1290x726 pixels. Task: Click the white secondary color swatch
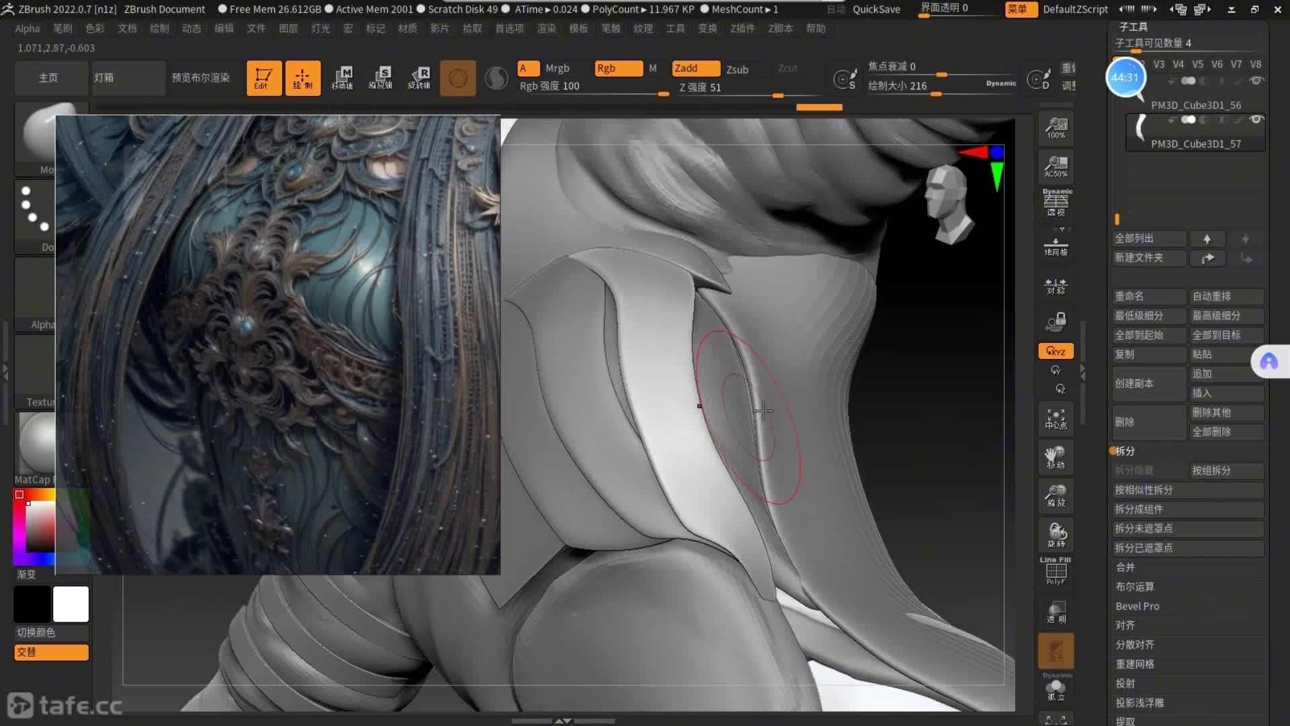[x=71, y=604]
